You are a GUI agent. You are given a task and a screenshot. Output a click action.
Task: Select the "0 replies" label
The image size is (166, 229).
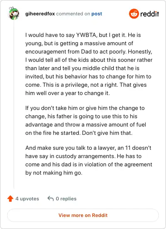click(x=66, y=199)
